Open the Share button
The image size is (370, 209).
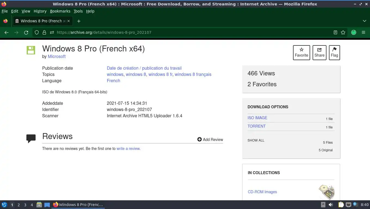[x=319, y=53]
